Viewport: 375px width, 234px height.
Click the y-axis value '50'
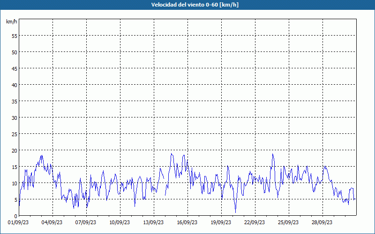click(15, 52)
